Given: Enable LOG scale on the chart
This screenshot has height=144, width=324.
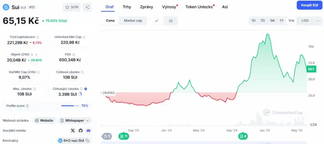Looking at the screenshot, I should [x=305, y=21].
